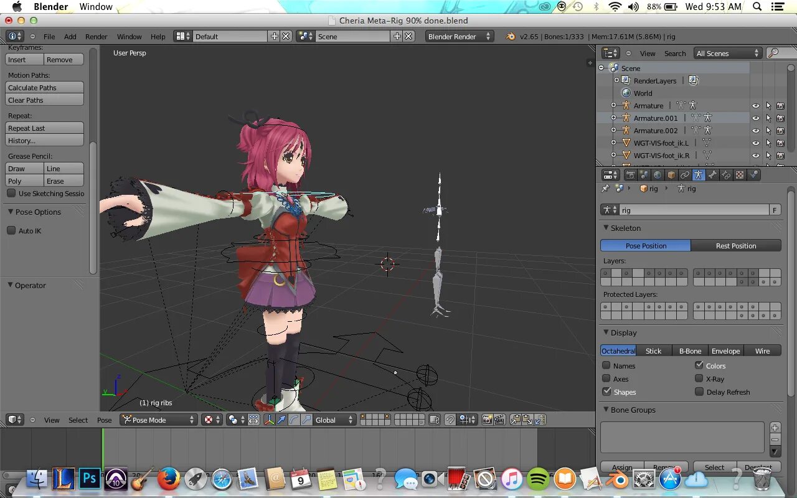Enable the Names display checkbox
Viewport: 797px width, 498px height.
click(x=606, y=365)
